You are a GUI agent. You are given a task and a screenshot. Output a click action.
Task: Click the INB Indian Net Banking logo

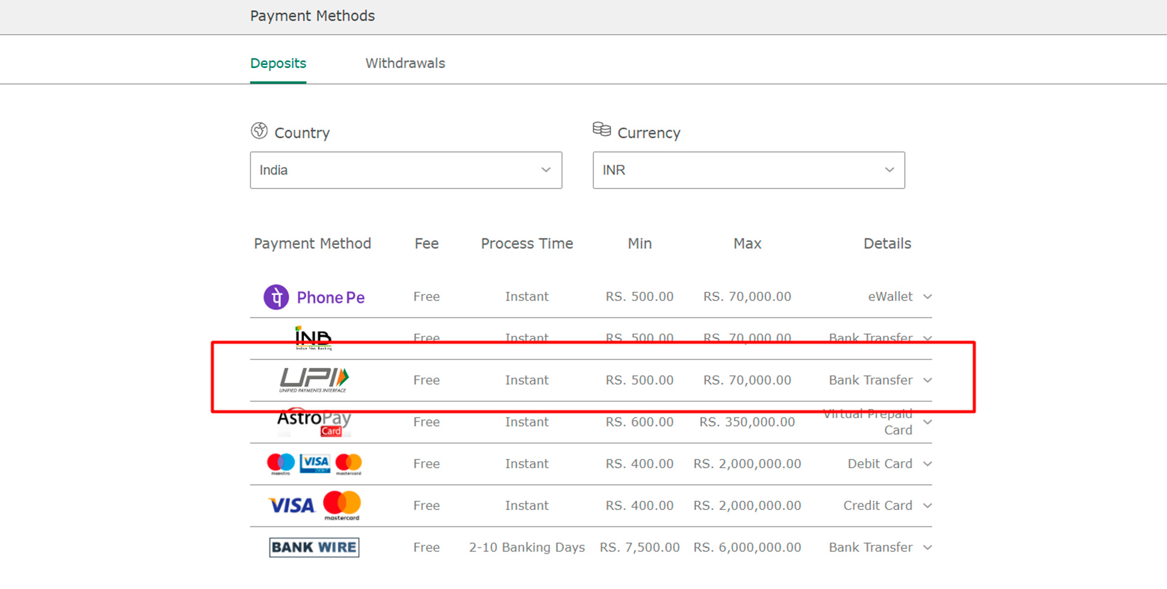[x=313, y=339]
